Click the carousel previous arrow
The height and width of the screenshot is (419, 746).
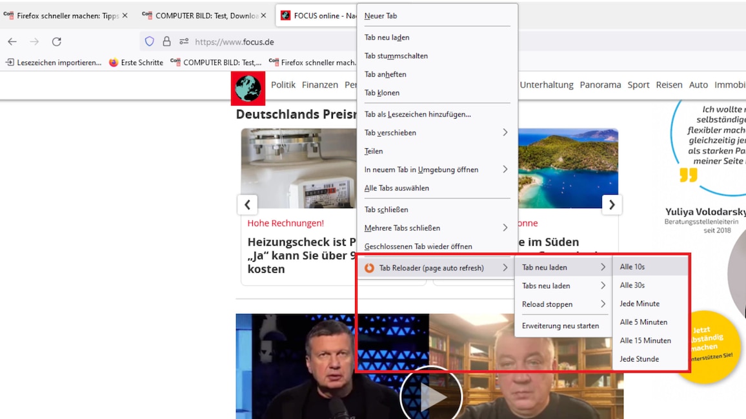point(247,205)
